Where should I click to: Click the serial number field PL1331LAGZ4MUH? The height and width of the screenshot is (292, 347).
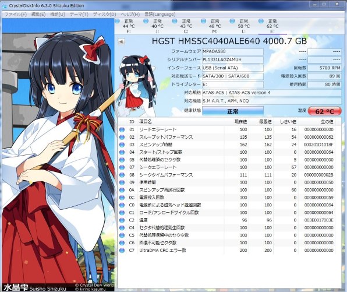pos(232,60)
